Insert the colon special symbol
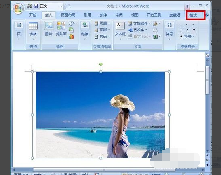This screenshot has width=221, height=175. (187, 30)
